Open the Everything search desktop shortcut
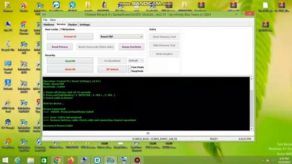292x164 pixels. pyautogui.click(x=8, y=143)
